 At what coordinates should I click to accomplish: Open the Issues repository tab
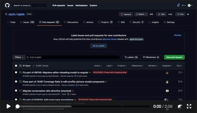pyautogui.click(x=27, y=22)
